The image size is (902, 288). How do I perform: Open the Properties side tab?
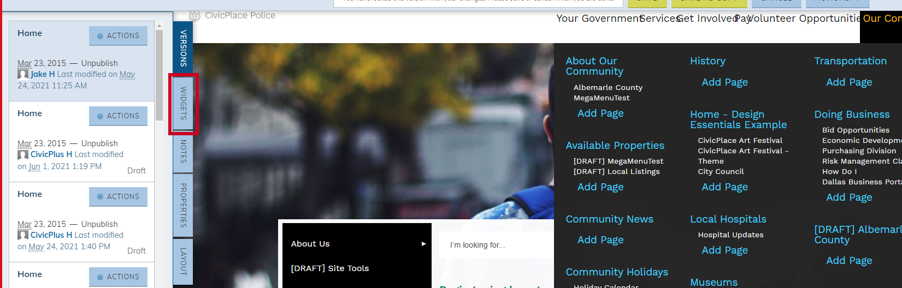pos(183,205)
